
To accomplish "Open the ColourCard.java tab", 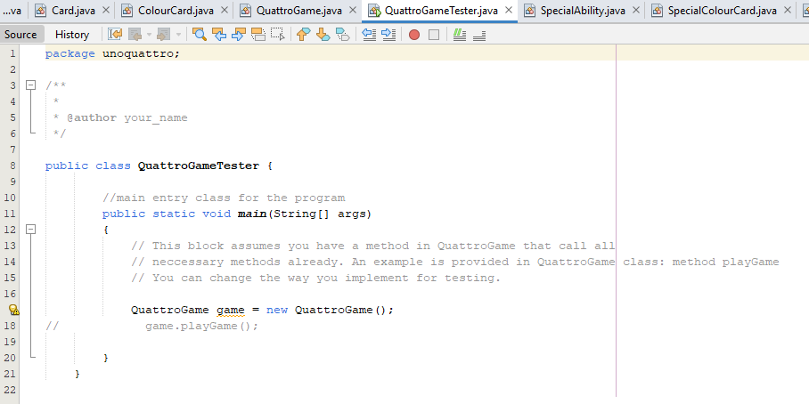I will pyautogui.click(x=176, y=11).
